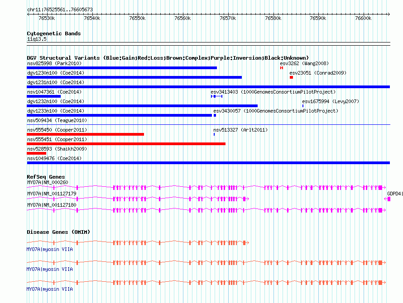Open the third MYO7A|myosin VIIA OMIM link

[x=50, y=289]
